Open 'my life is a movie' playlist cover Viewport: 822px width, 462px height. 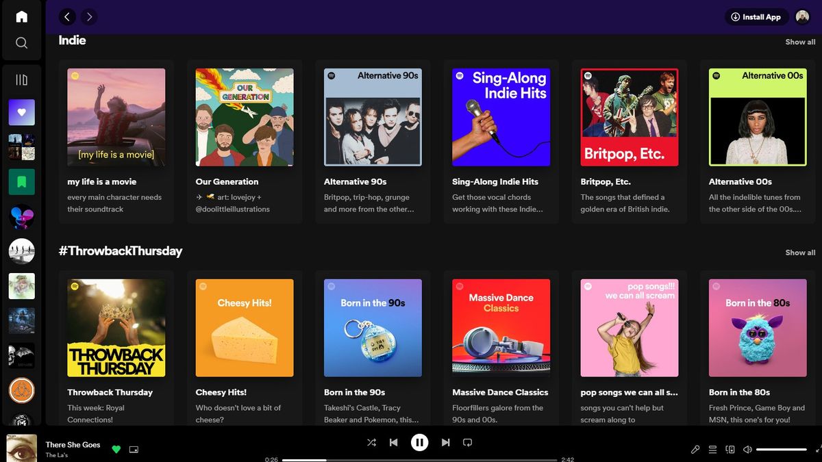coord(116,117)
